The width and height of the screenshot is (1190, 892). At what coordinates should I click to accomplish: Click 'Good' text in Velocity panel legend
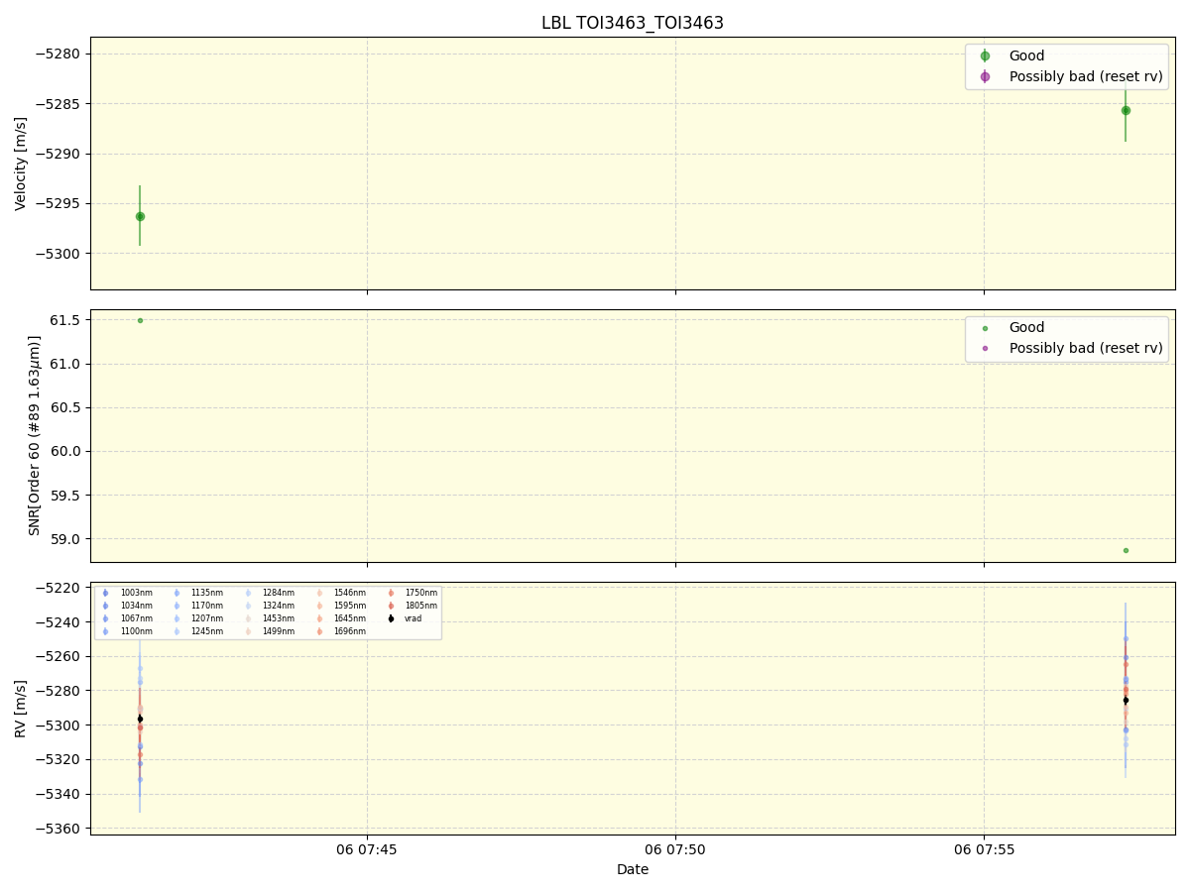(x=1026, y=56)
